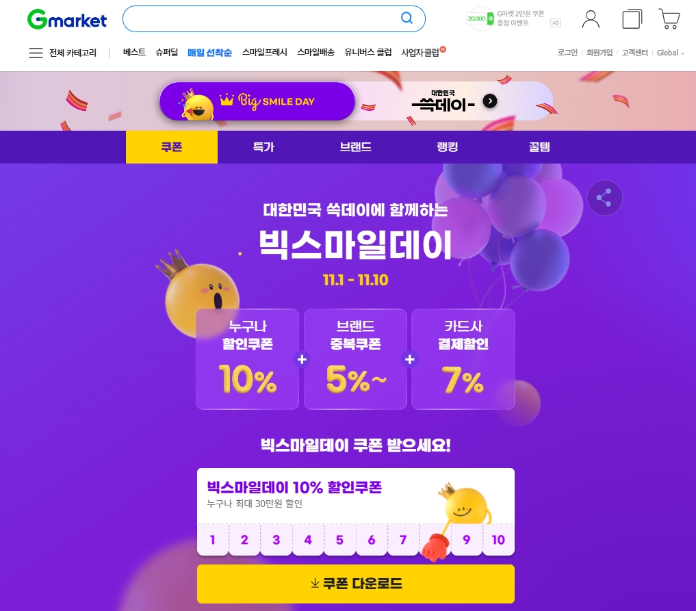Open the 스마일배송 menu item
Screen dimensions: 696x611
coord(315,53)
